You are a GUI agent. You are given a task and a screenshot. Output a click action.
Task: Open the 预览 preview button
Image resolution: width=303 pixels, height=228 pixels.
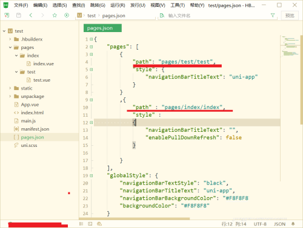(x=290, y=16)
